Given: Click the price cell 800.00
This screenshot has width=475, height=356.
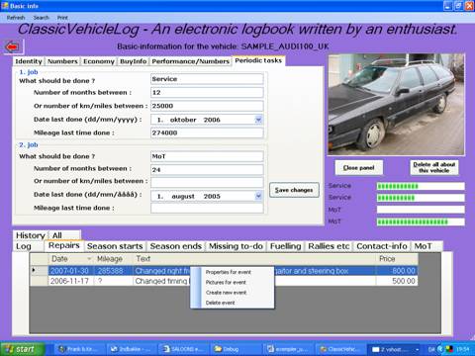Looking at the screenshot, I should point(397,271).
